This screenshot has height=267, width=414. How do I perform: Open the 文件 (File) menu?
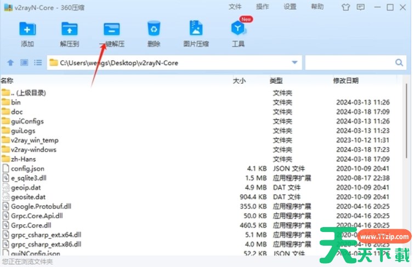click(235, 7)
